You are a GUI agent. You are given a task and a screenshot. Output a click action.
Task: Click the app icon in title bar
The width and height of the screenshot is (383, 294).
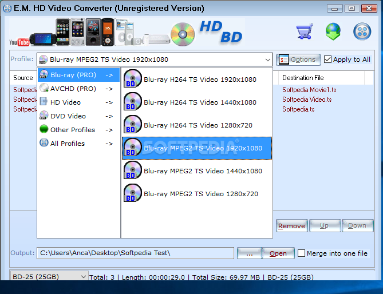(x=7, y=9)
